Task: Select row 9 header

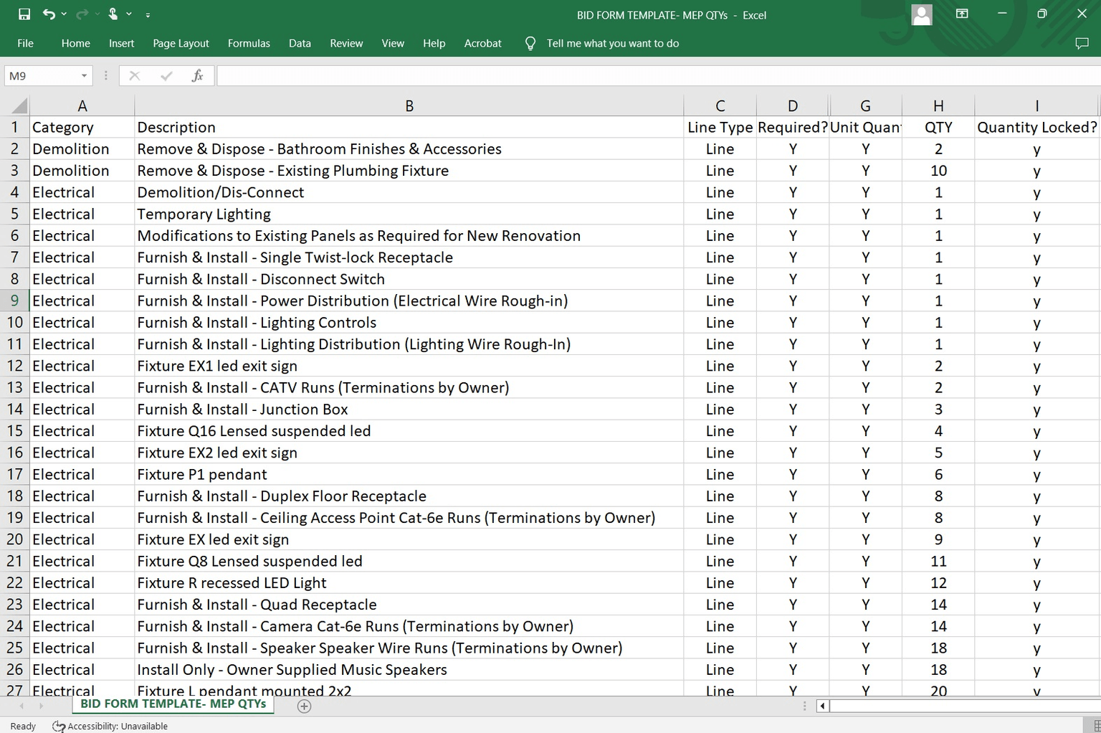Action: coord(14,301)
